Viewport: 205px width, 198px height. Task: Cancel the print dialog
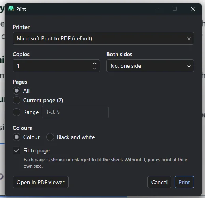[159, 182]
